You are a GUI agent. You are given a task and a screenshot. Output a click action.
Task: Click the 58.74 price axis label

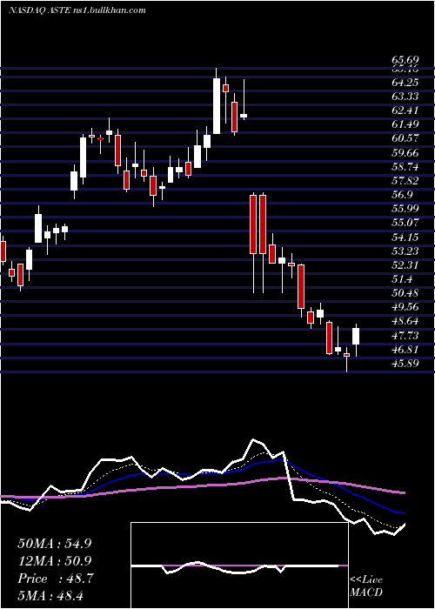coord(405,167)
